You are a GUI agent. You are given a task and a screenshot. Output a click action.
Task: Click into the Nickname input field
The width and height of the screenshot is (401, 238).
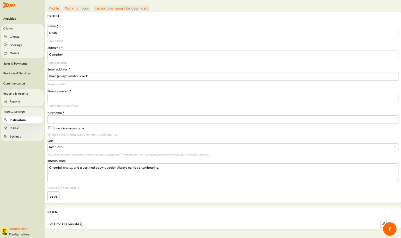tap(223, 120)
